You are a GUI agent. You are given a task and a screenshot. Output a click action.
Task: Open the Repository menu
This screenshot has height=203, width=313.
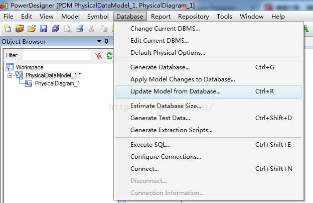tap(194, 17)
